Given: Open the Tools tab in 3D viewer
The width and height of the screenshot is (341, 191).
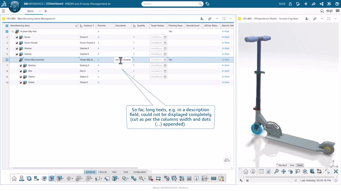Looking at the screenshot, I should [x=300, y=165].
